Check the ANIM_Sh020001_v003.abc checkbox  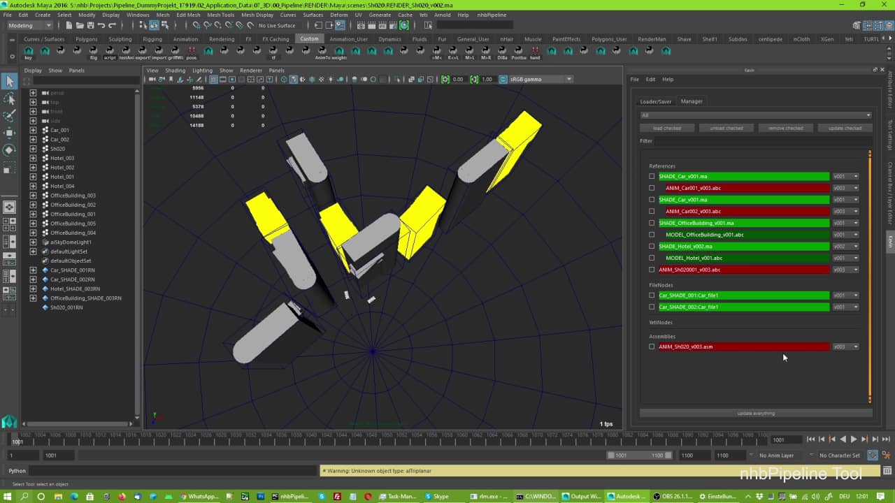tap(652, 270)
